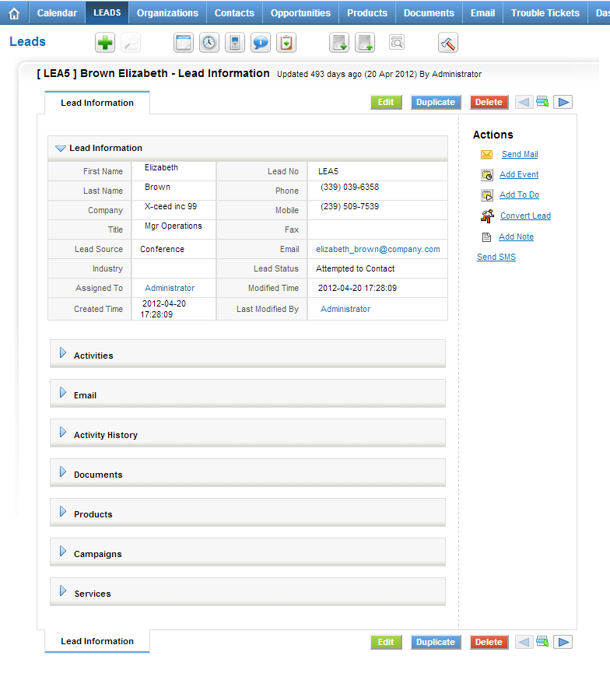The height and width of the screenshot is (673, 610).
Task: Expand the Documents section
Action: pos(63,471)
